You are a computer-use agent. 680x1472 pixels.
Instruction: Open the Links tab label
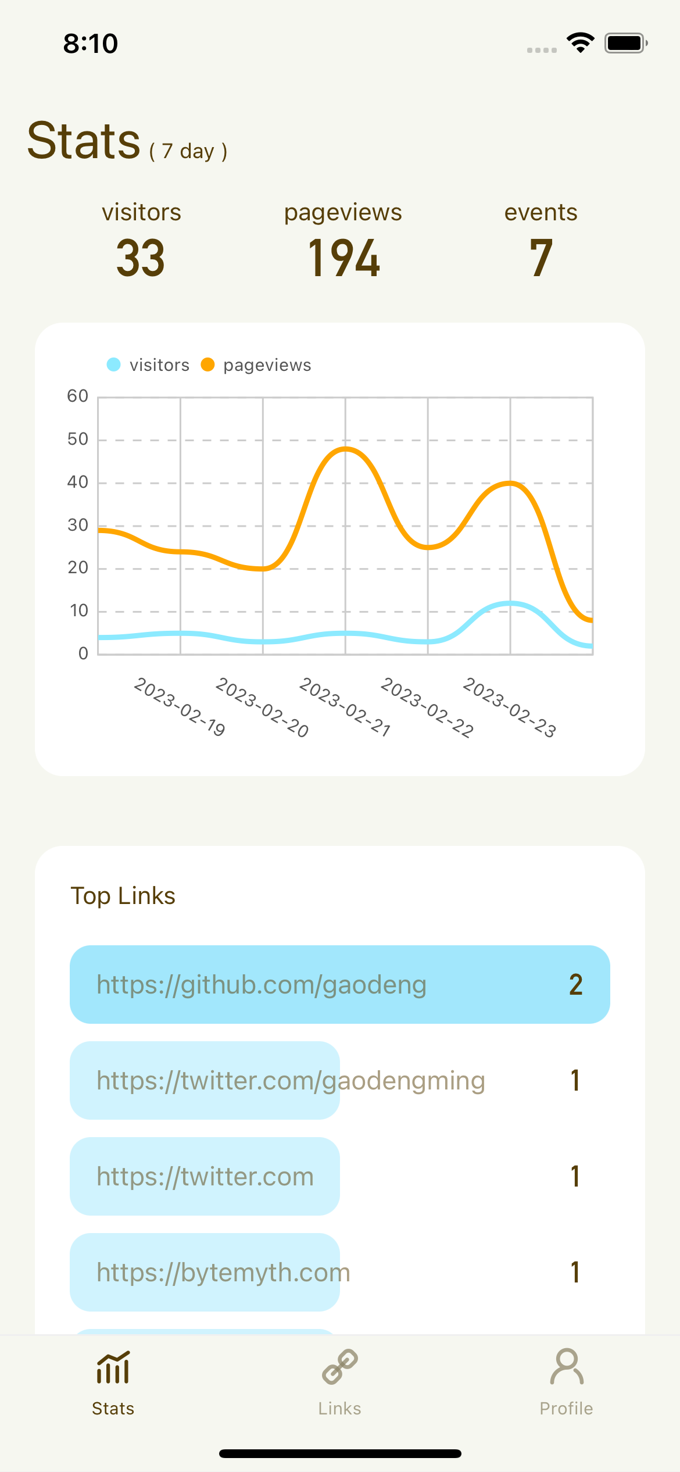pos(340,1409)
